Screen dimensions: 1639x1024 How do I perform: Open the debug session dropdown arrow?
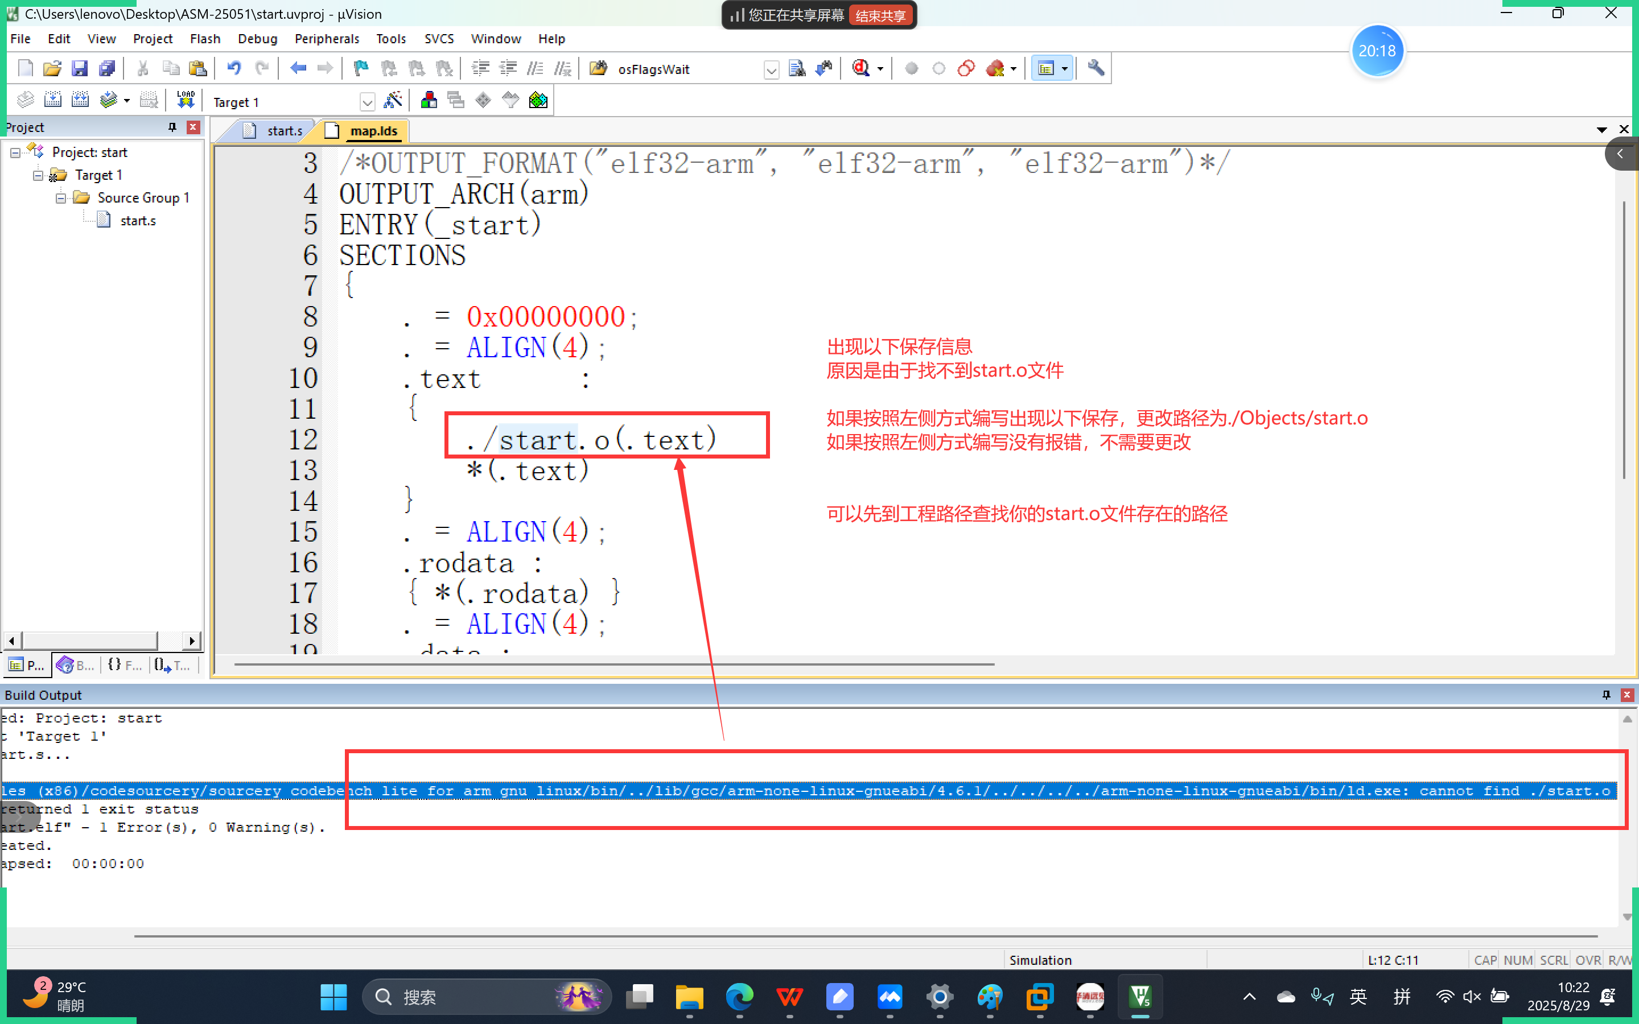pos(880,69)
